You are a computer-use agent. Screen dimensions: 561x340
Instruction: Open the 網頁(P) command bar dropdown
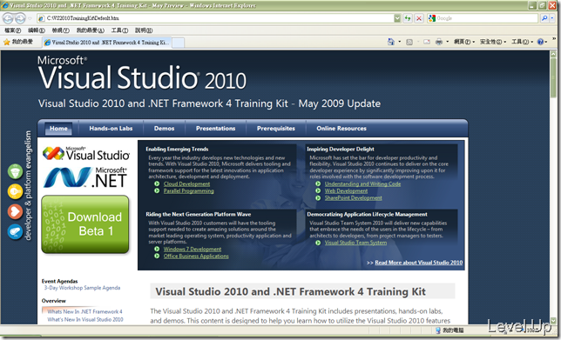(x=464, y=42)
